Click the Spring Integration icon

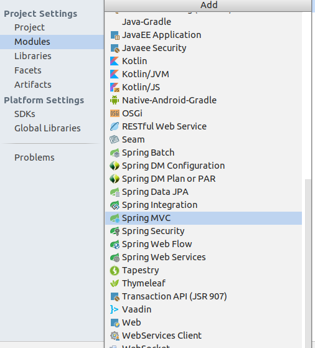click(115, 205)
